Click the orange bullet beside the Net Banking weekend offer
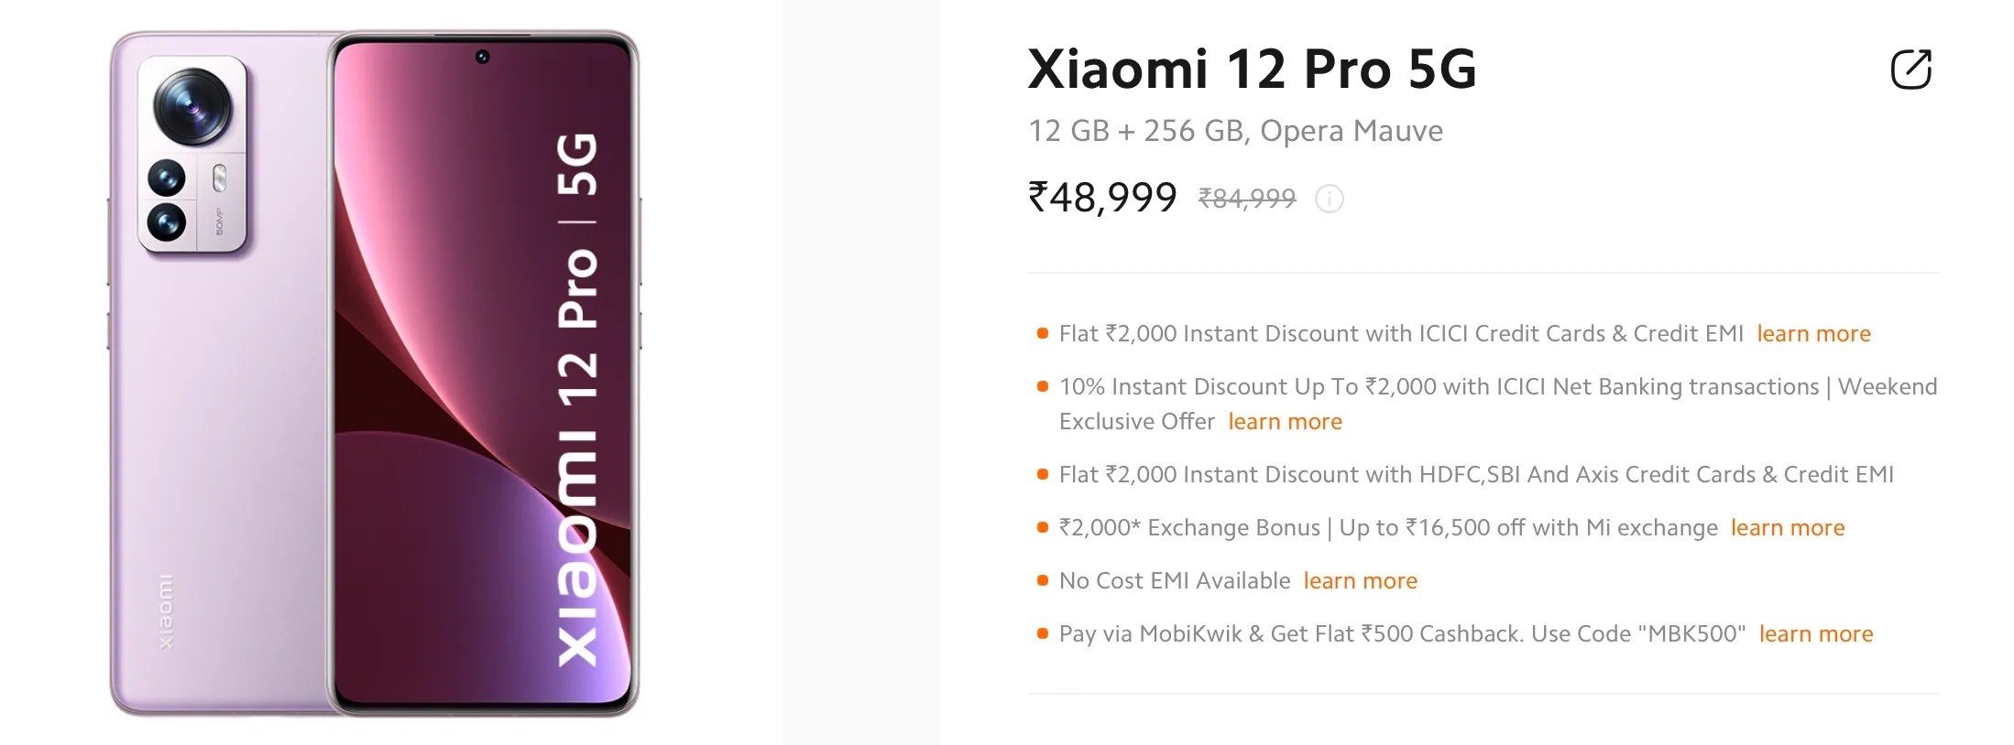 click(1042, 386)
